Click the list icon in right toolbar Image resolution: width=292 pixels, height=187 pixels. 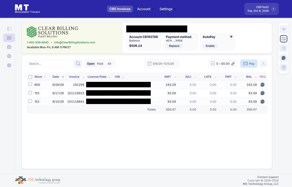click(x=284, y=48)
